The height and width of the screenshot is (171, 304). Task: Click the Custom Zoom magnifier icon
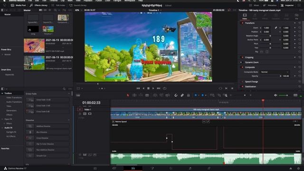225,95
